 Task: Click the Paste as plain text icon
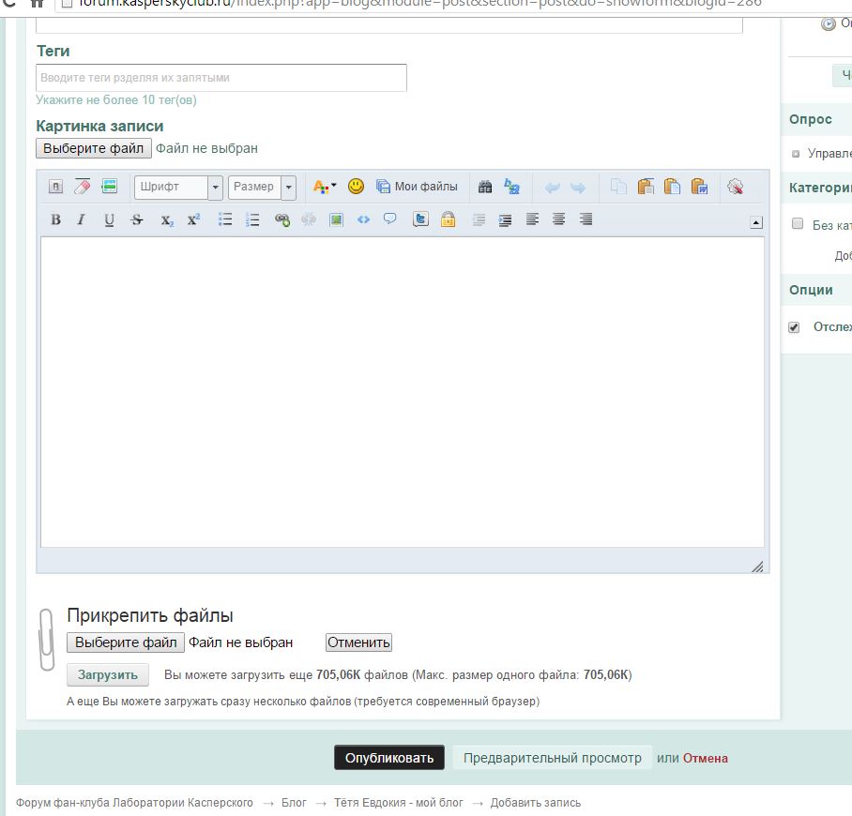[672, 187]
